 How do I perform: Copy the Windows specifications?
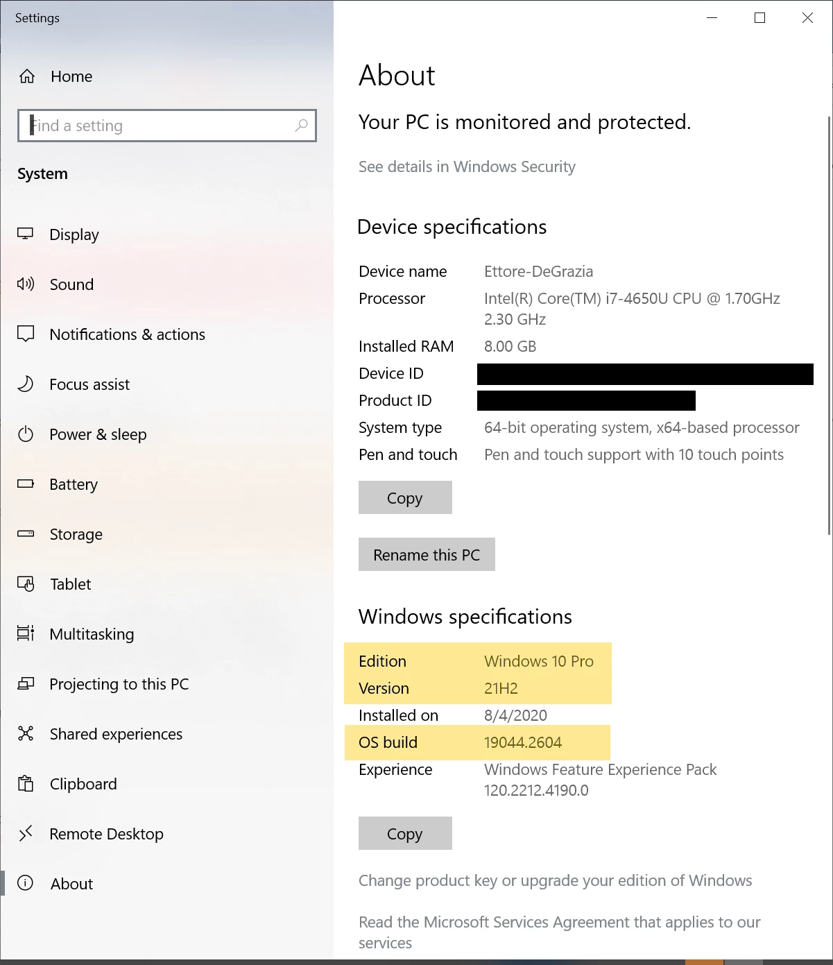405,833
